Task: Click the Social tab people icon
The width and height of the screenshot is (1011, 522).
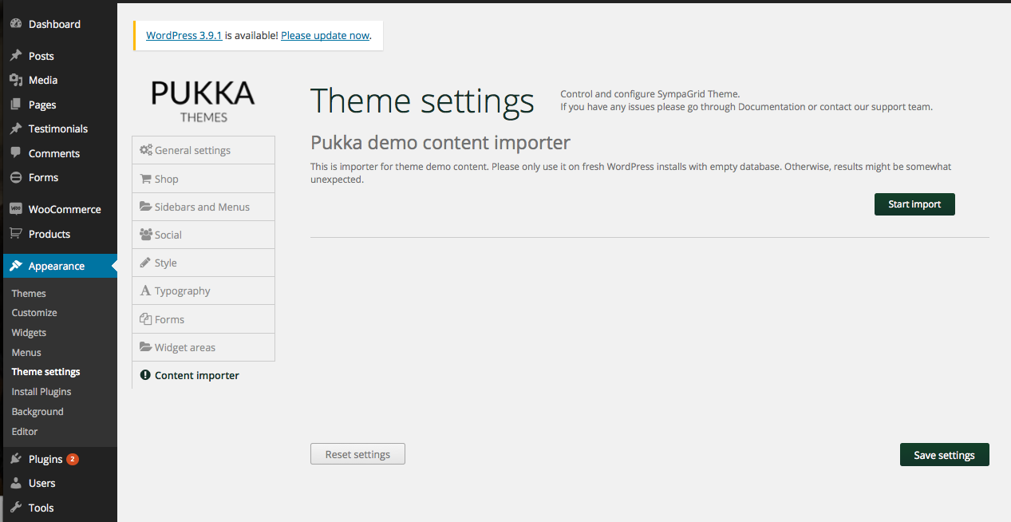Action: point(146,235)
